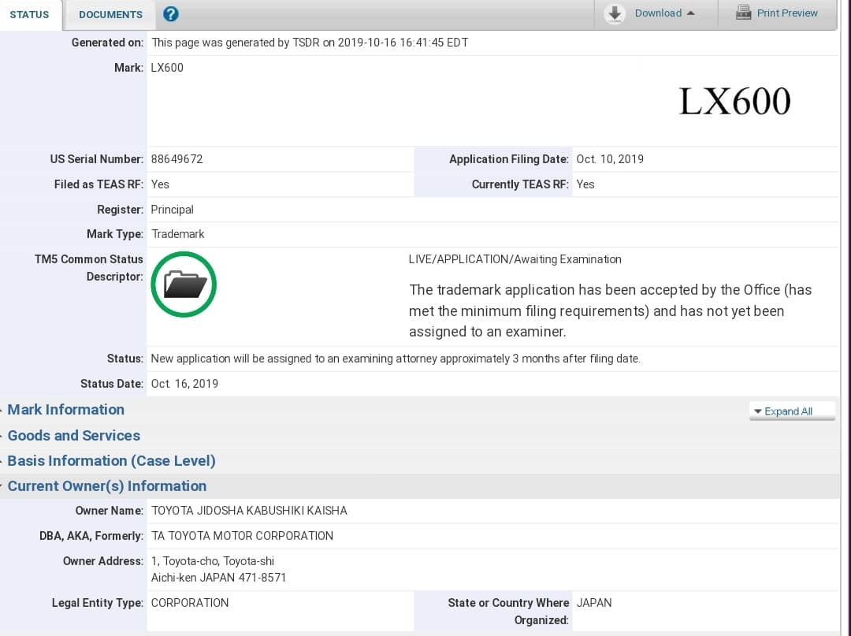Expand the Goods and Services section

click(x=74, y=436)
